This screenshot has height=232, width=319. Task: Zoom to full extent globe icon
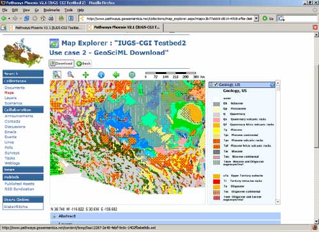point(132,75)
